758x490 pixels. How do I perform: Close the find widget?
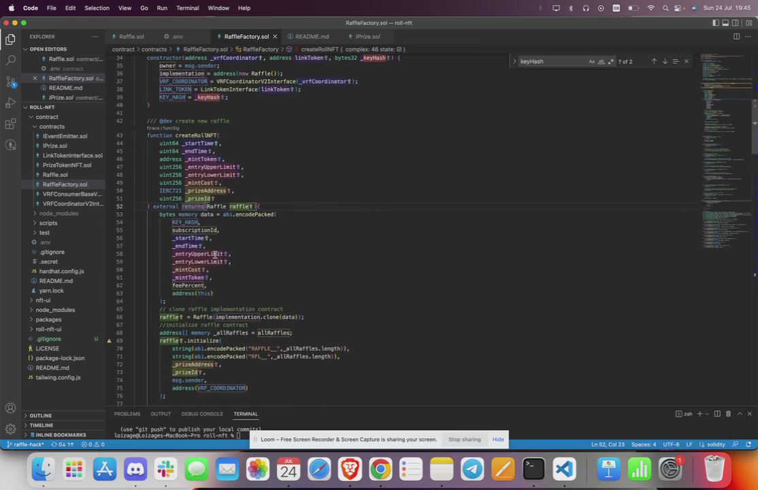(x=687, y=61)
